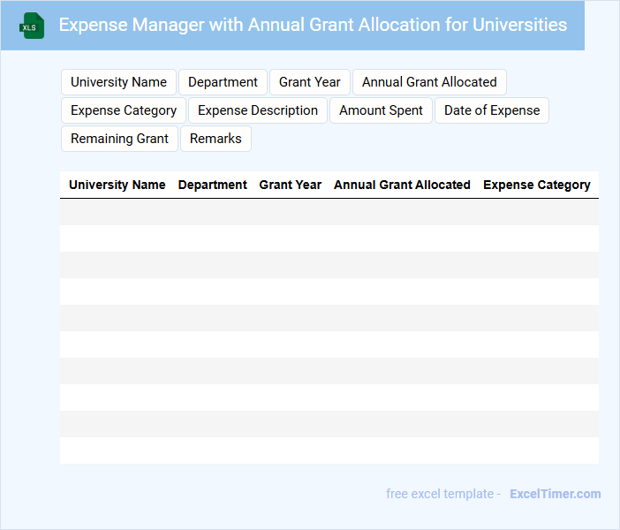Click the Date of Expense tag
620x530 pixels.
(x=492, y=110)
